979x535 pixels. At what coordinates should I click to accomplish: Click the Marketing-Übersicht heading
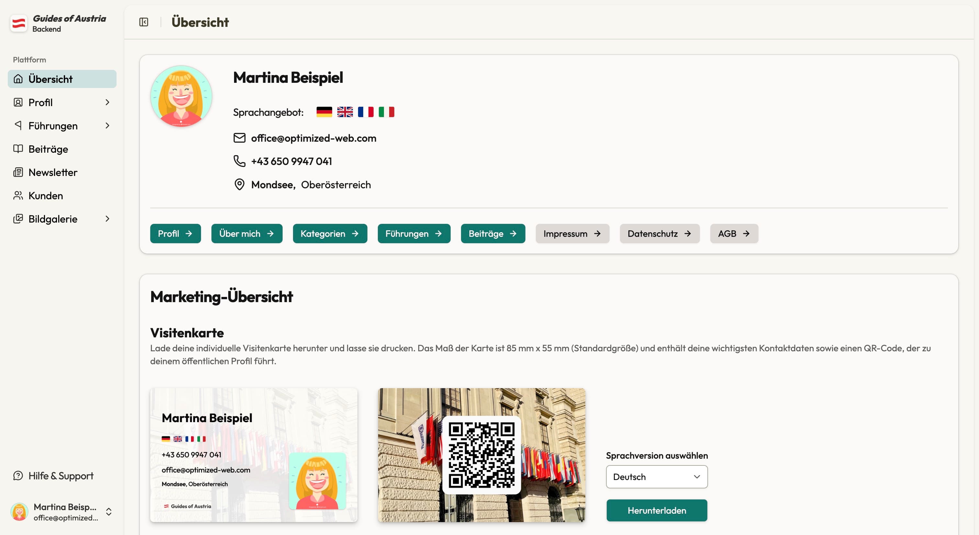click(x=221, y=297)
